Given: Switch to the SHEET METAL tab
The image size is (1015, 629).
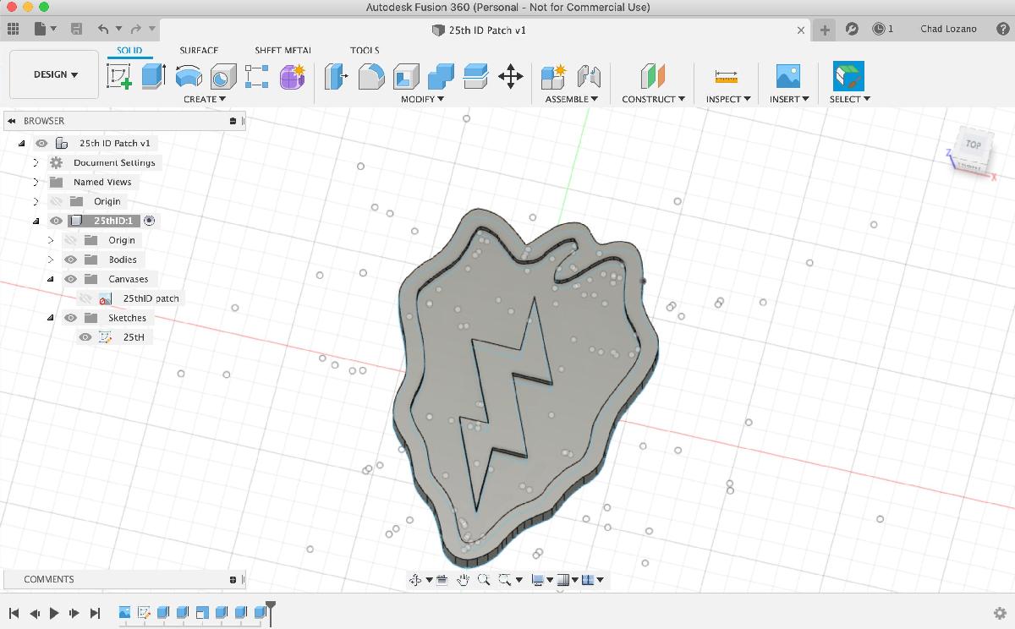Looking at the screenshot, I should click(x=283, y=51).
